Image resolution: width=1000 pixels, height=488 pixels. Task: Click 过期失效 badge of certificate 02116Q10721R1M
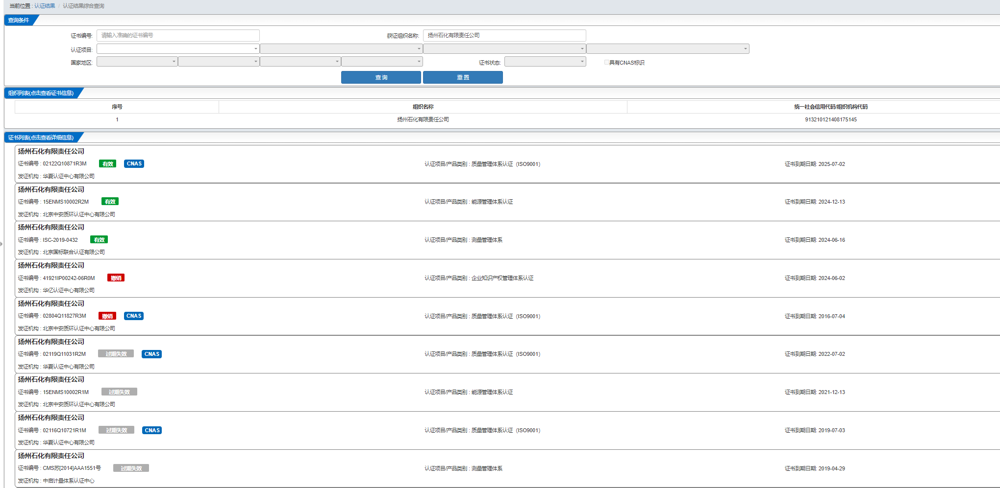[x=116, y=430]
